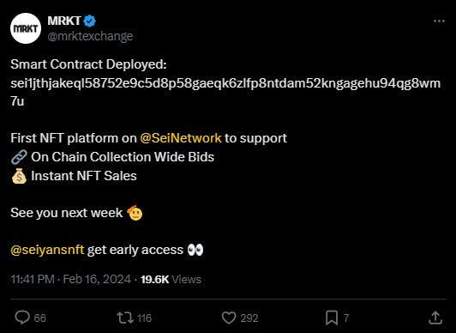This screenshot has width=456, height=333.
Task: Click the money bag emoji
Action: (x=19, y=176)
